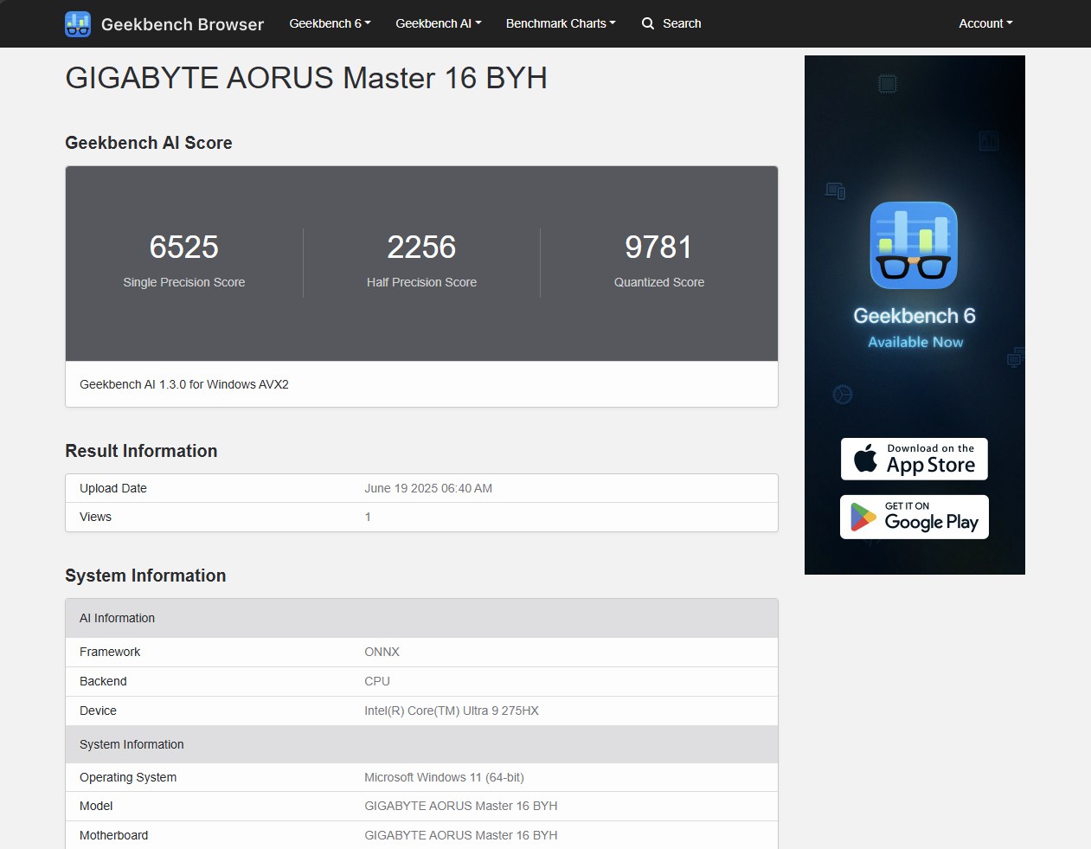Click the Motherboard row GIGABYTE AORUS value

click(461, 835)
